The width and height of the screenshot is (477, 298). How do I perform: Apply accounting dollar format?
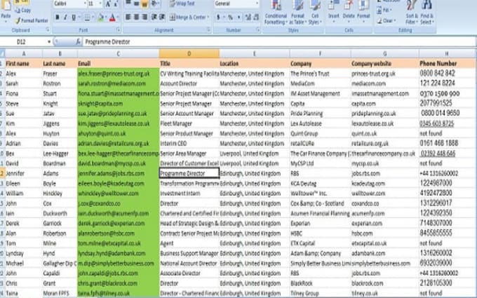[218, 18]
